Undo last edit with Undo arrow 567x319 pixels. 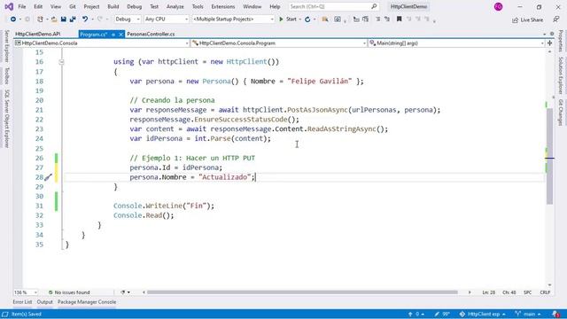pos(85,19)
